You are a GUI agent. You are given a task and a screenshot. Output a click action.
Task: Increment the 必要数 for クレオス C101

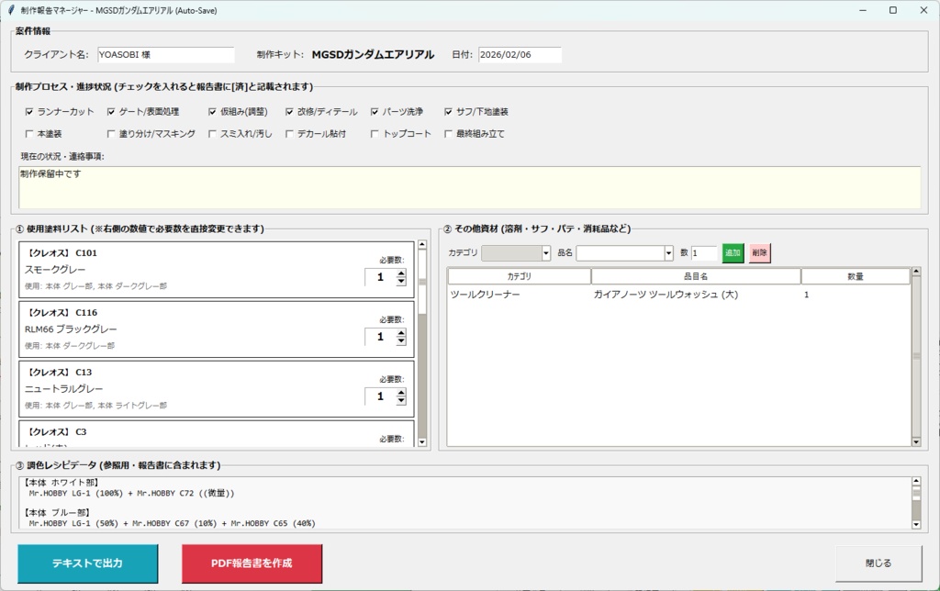(400, 272)
